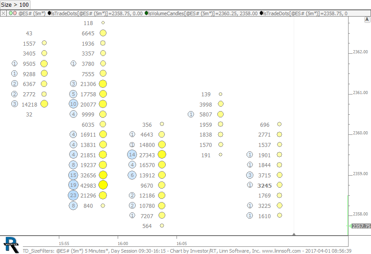Click the volume value 32 in first column
The height and width of the screenshot is (254, 371).
tap(29, 115)
